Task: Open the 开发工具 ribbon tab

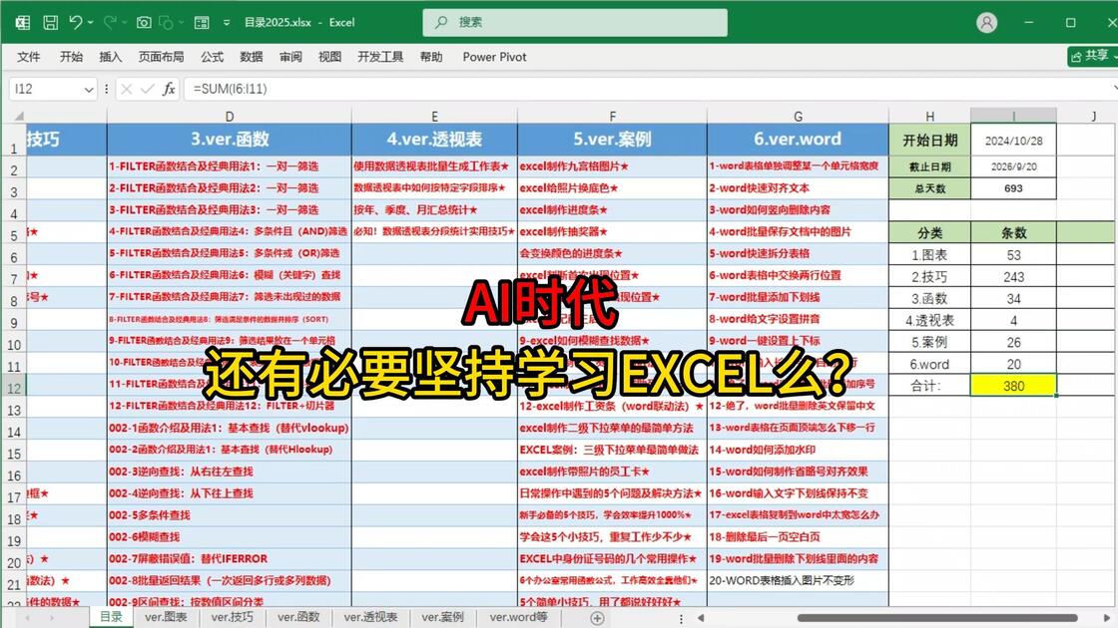Action: coord(380,57)
